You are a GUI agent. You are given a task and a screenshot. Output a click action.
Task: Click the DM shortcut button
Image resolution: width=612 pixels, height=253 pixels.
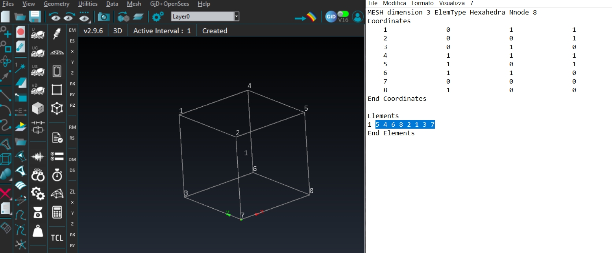point(72,160)
